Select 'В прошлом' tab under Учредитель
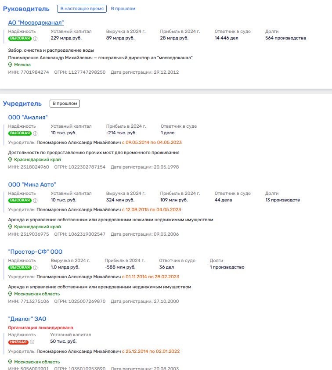 pos(65,104)
